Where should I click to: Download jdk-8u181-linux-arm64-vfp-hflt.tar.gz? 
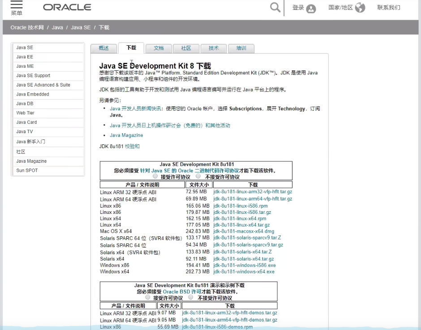click(253, 199)
